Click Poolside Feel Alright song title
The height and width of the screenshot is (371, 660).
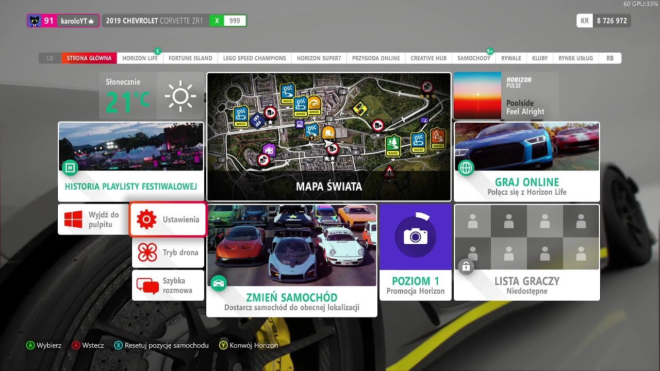click(x=525, y=107)
